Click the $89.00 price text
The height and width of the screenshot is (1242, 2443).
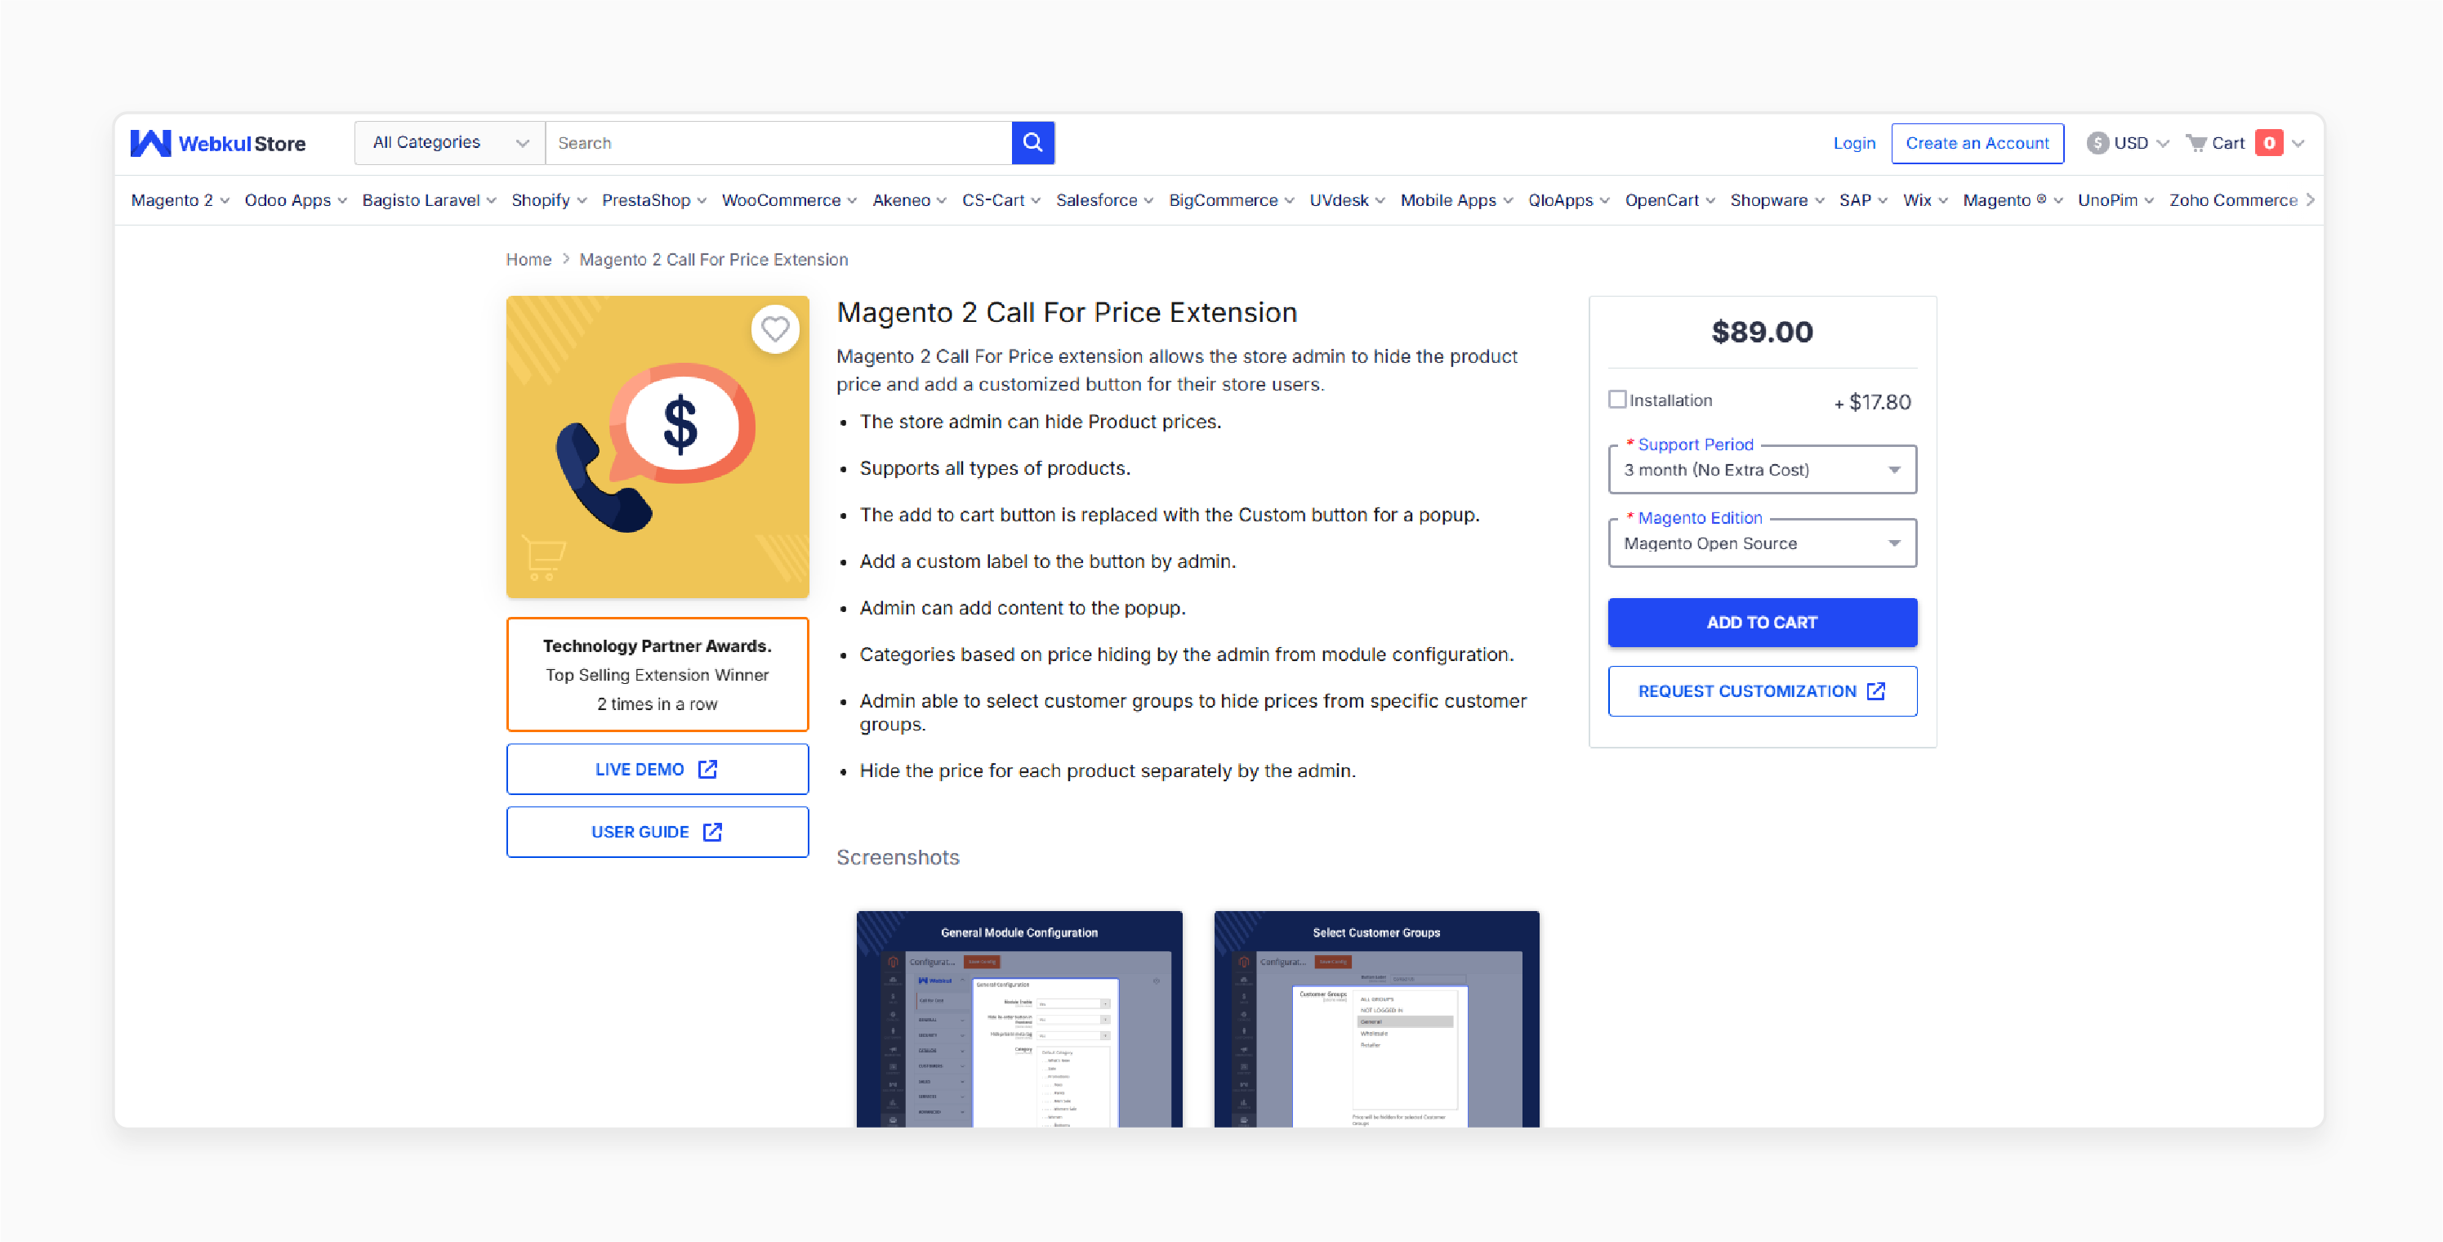(1762, 332)
